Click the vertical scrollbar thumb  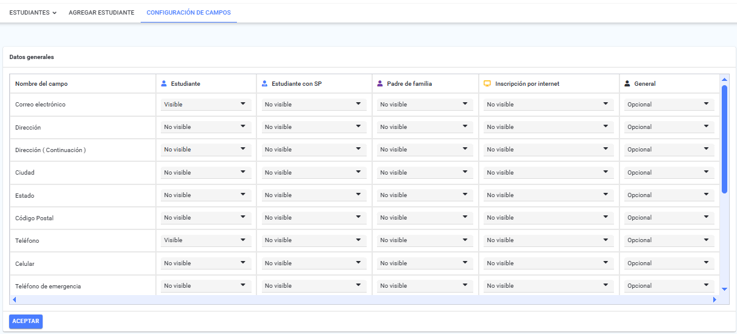click(724, 139)
